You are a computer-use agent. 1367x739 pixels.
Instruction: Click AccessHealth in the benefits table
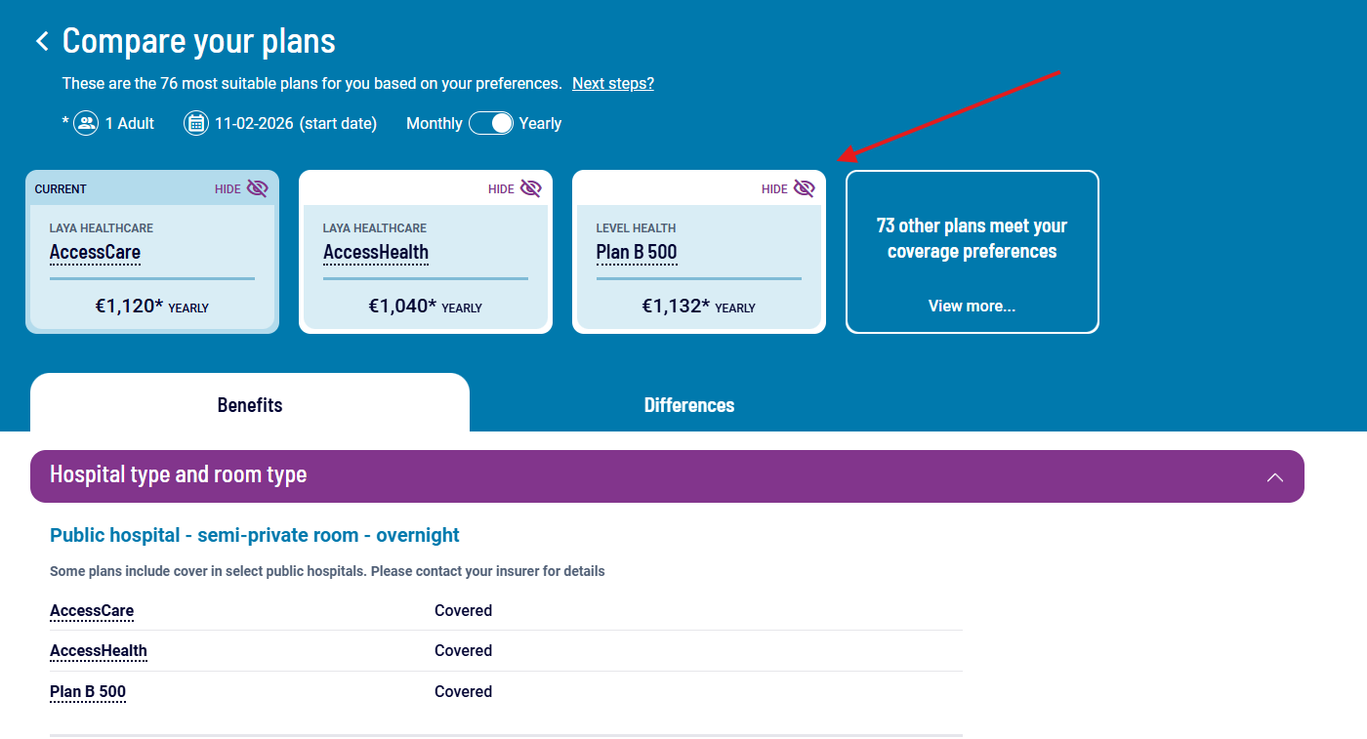point(99,650)
